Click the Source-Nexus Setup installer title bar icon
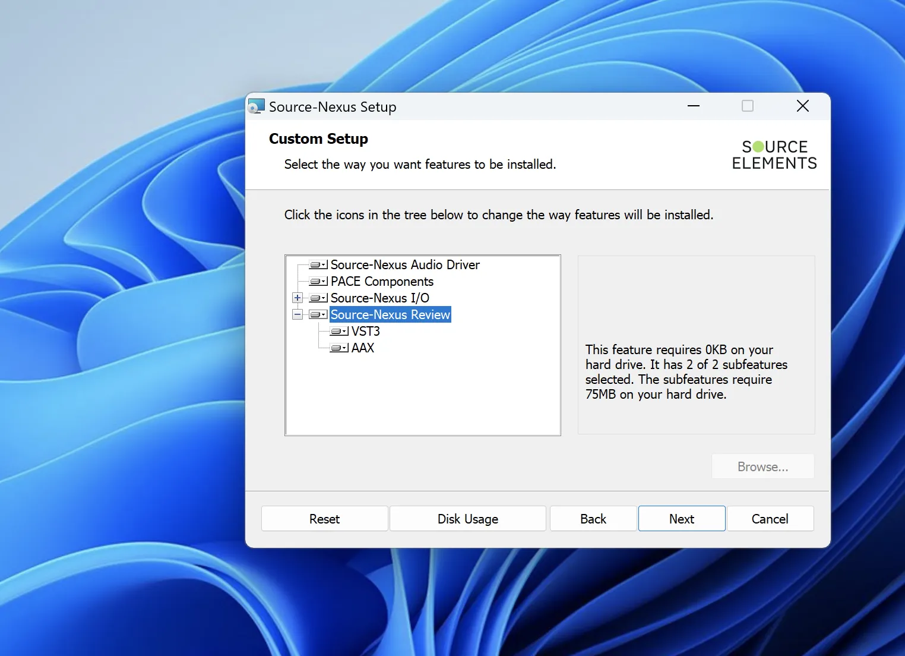This screenshot has height=656, width=905. pyautogui.click(x=256, y=106)
